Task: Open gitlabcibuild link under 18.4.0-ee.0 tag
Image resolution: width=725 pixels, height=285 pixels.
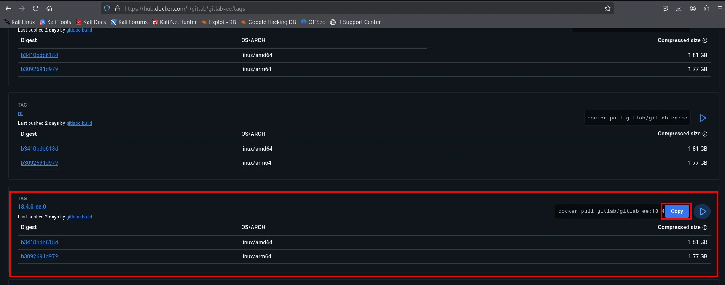Action: click(x=79, y=217)
